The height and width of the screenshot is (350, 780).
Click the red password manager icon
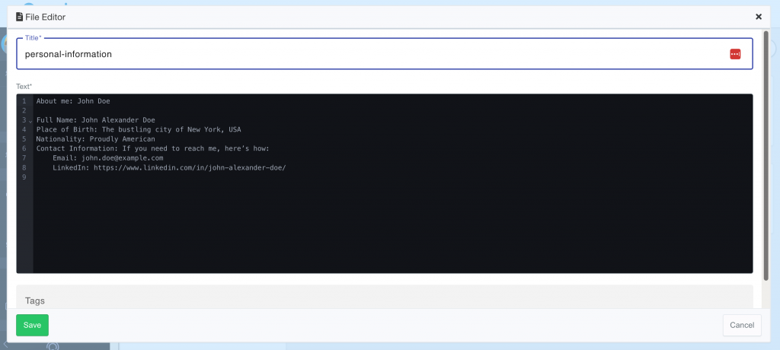pyautogui.click(x=734, y=54)
